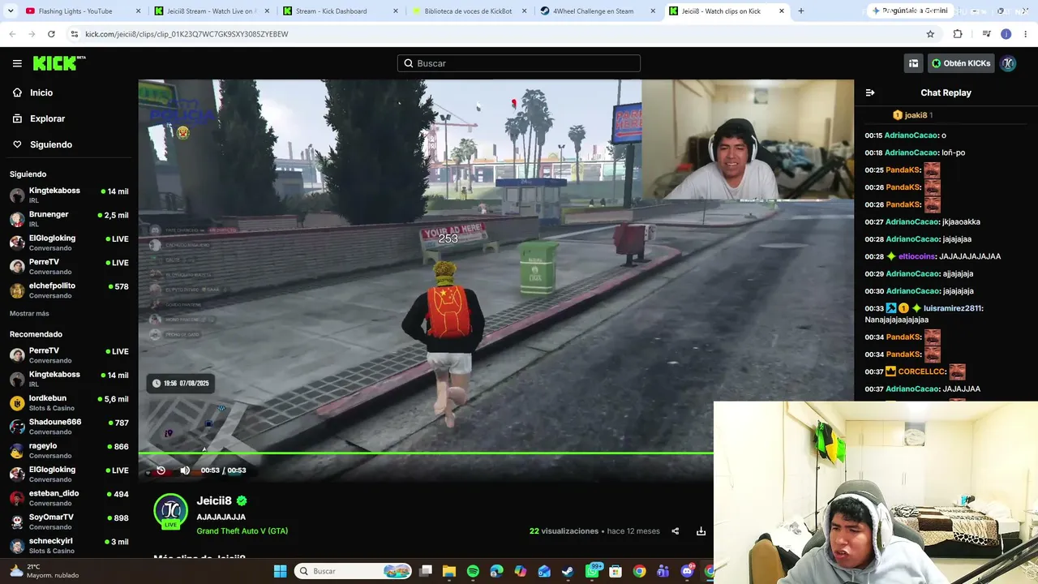The width and height of the screenshot is (1038, 584).
Task: Download the clip with the download icon
Action: pos(701,531)
